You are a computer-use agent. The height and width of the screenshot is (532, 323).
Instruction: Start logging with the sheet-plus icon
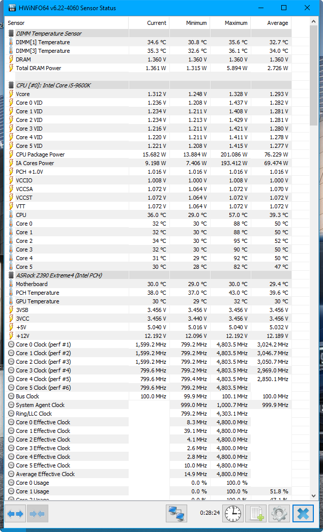[256, 514]
